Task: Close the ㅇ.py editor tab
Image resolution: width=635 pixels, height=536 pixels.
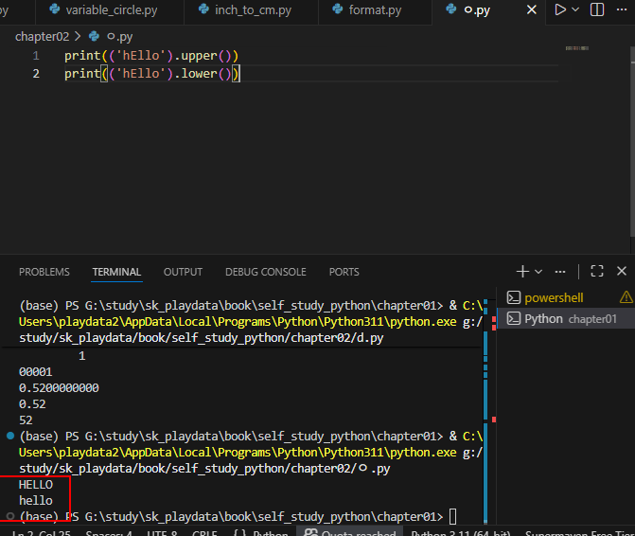Action: pos(531,9)
